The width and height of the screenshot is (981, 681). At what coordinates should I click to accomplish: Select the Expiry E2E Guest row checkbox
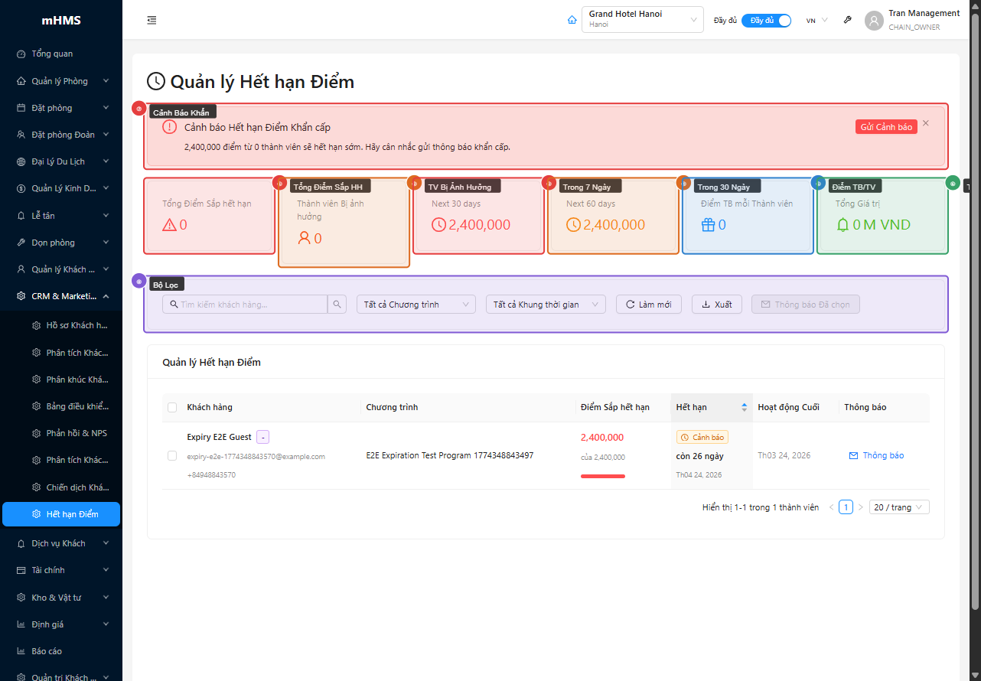tap(172, 456)
